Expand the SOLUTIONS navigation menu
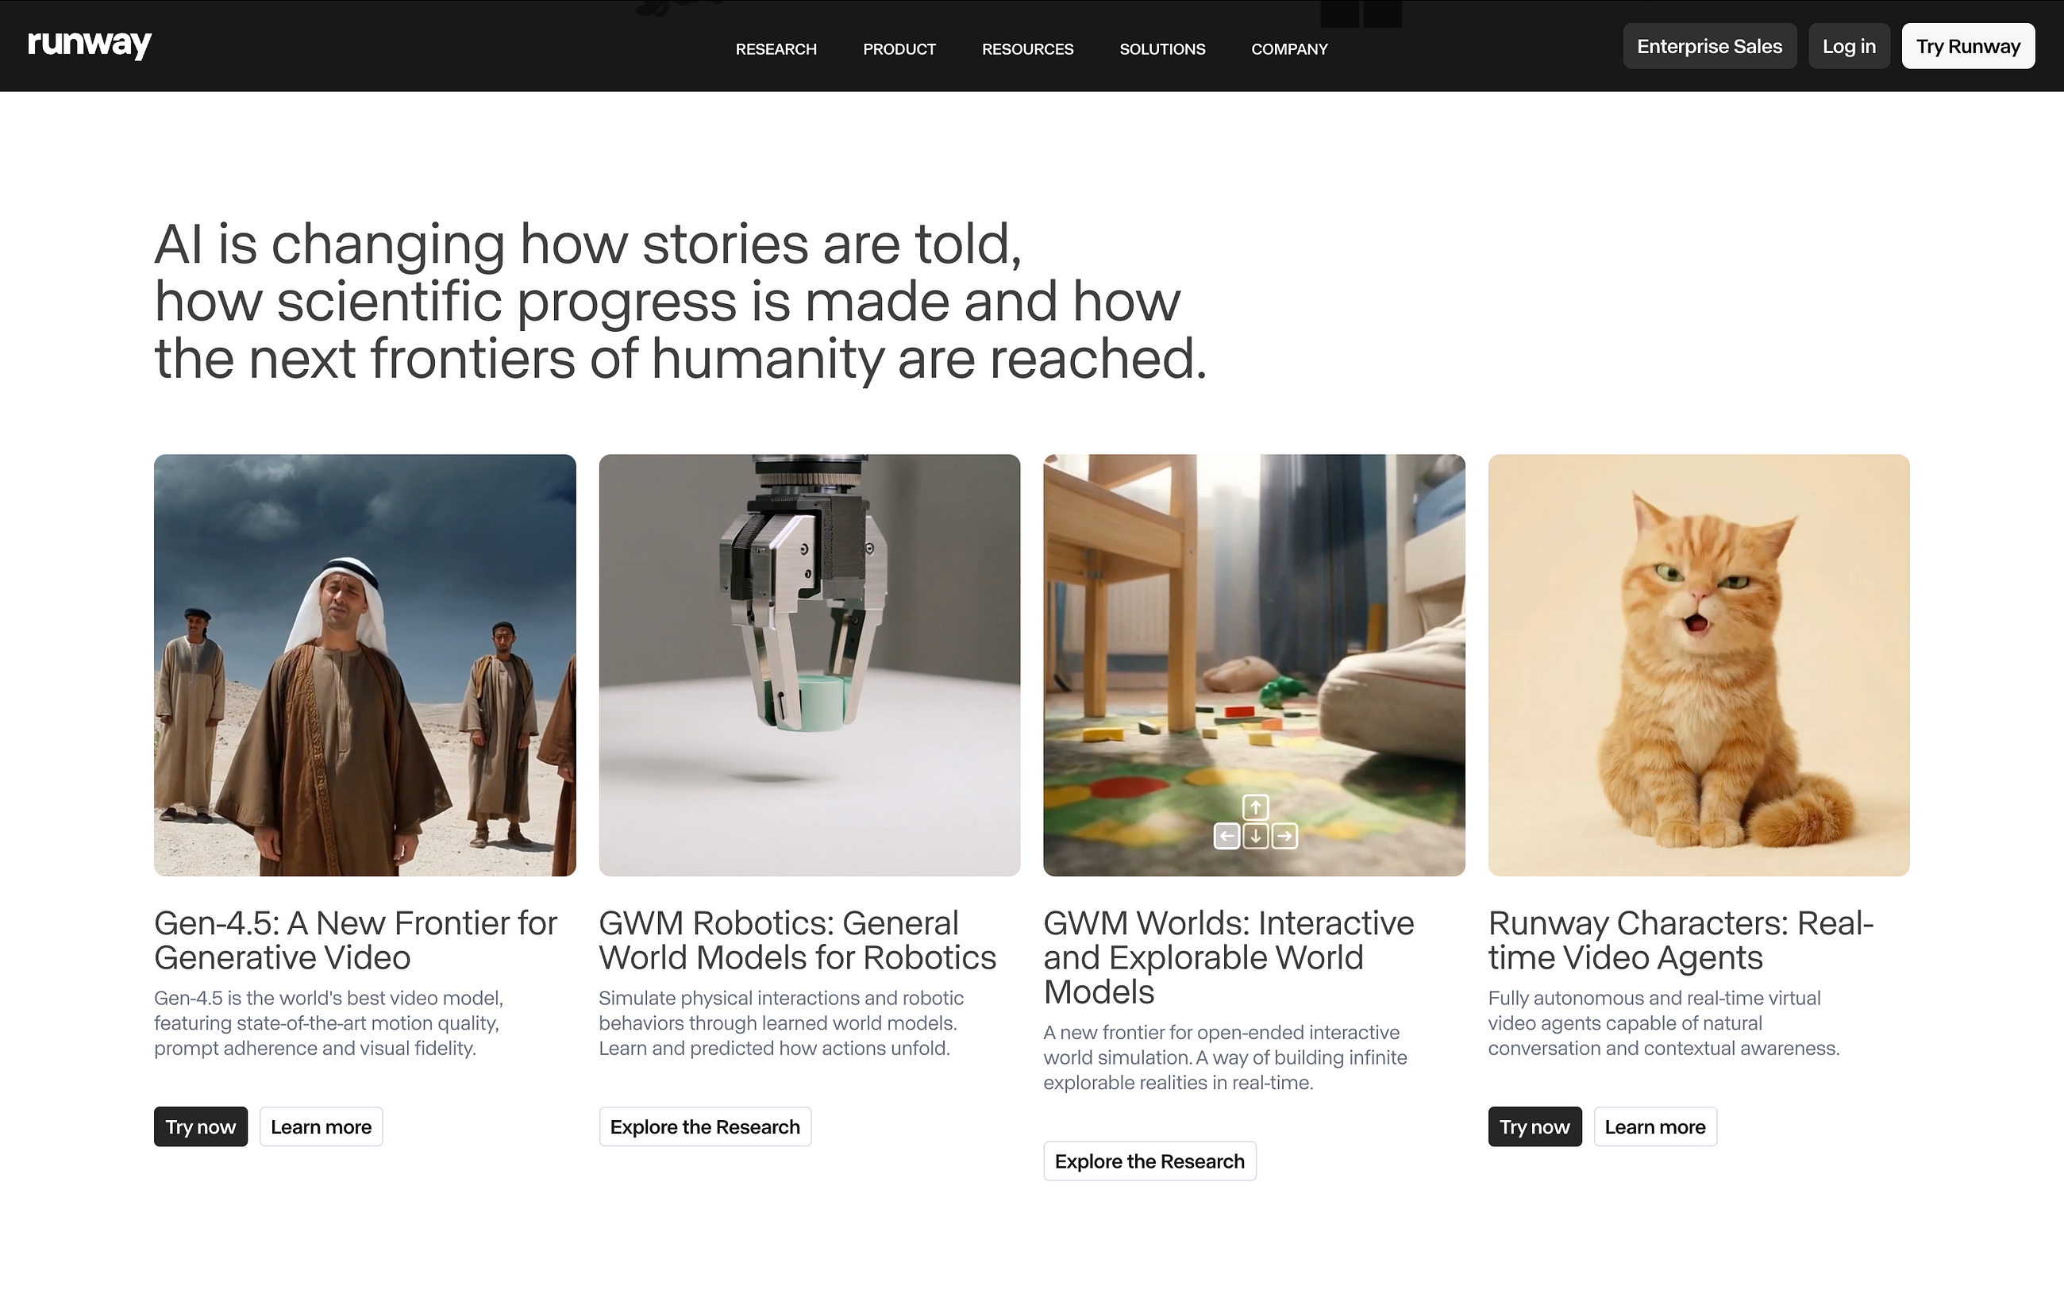Screen dimensions: 2064x1290 click(x=1162, y=48)
